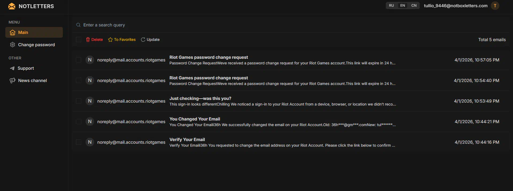513x191 pixels.
Task: Click the megaphone News channel icon
Action: tap(13, 80)
